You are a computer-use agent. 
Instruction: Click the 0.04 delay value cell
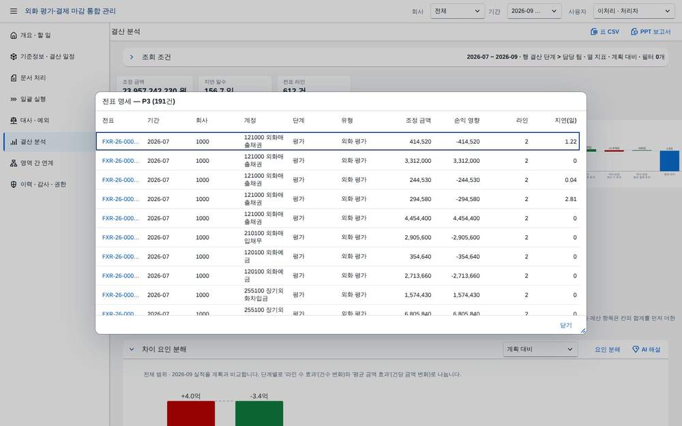click(x=571, y=180)
